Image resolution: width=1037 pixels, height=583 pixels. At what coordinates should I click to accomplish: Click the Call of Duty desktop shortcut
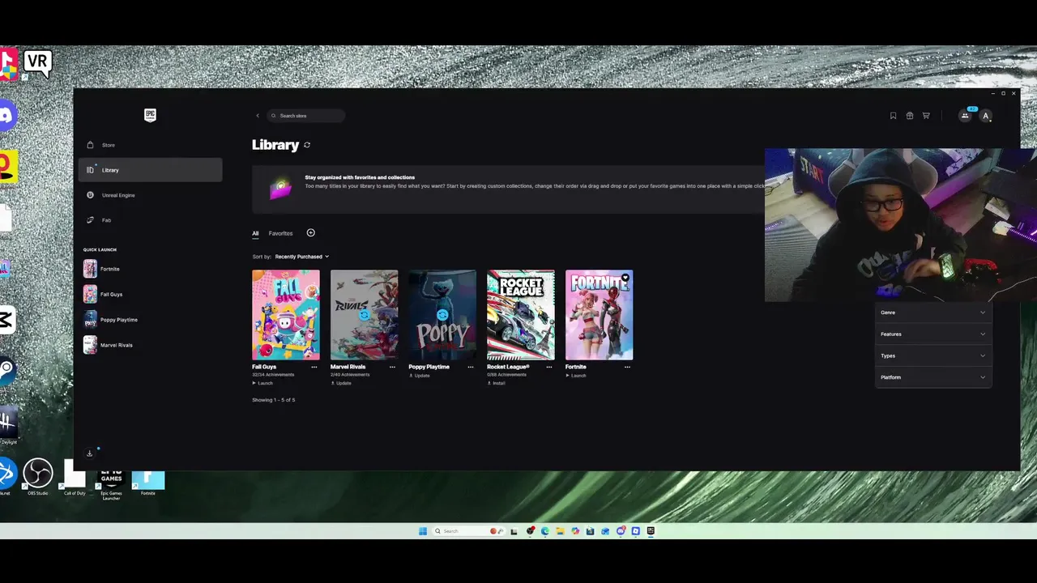point(75,477)
